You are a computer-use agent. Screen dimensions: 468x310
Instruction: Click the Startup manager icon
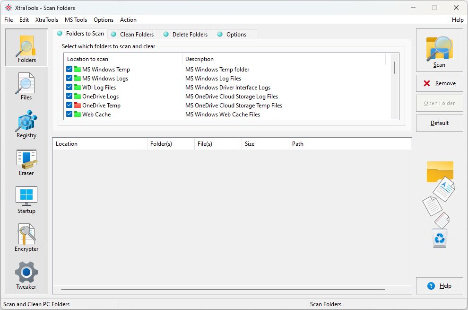click(x=26, y=200)
